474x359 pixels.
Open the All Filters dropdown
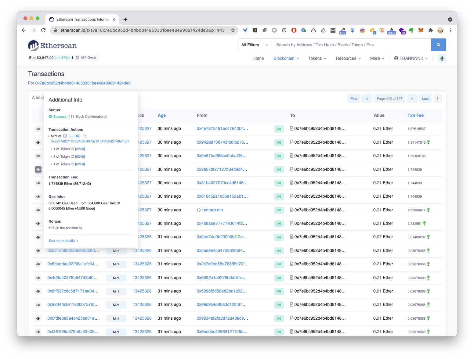[x=255, y=45]
